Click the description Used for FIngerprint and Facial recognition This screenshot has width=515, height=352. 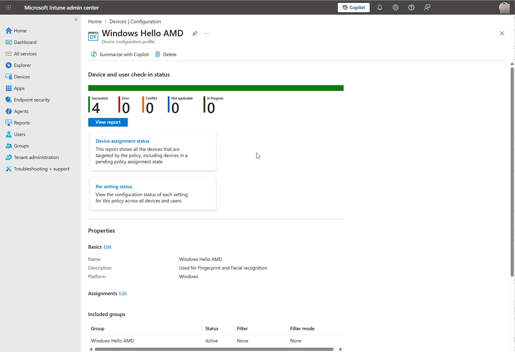coord(223,268)
